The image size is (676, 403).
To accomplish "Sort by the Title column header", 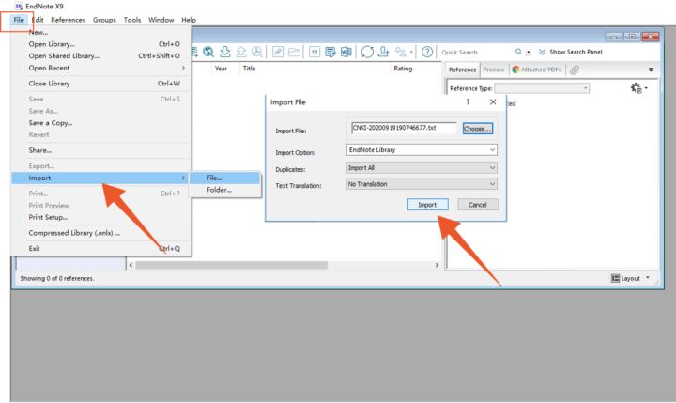I will (249, 69).
